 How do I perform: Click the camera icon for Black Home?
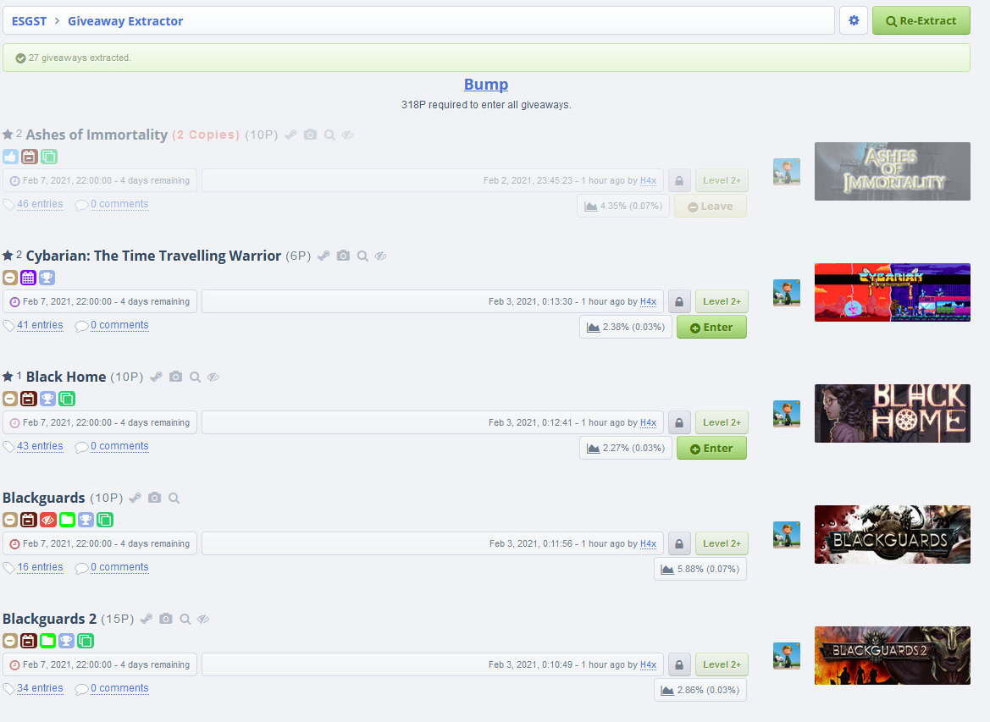coord(175,377)
